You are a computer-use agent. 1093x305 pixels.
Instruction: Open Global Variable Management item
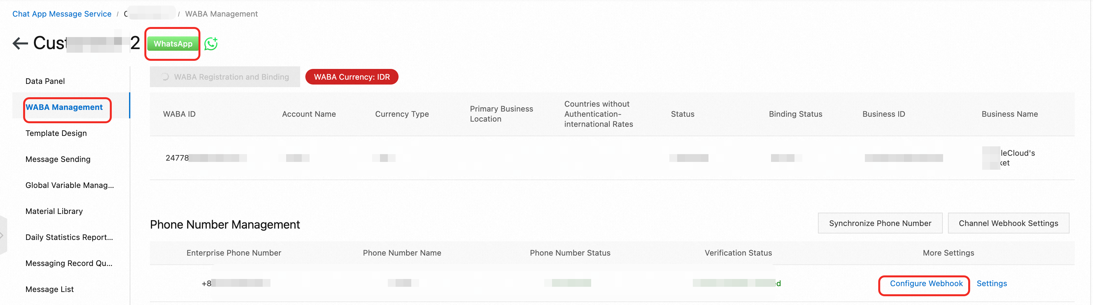(x=70, y=185)
